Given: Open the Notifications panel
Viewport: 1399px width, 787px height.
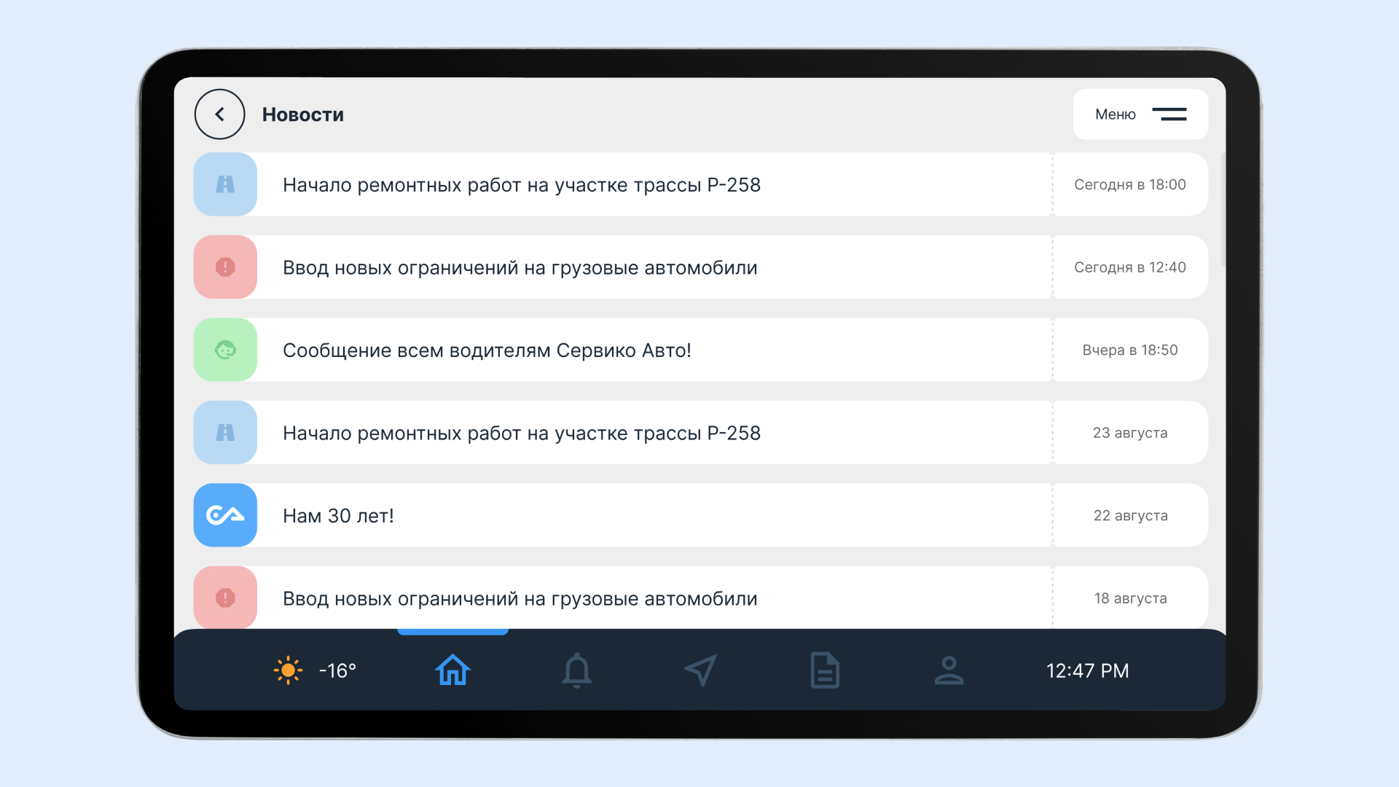Looking at the screenshot, I should pos(576,670).
